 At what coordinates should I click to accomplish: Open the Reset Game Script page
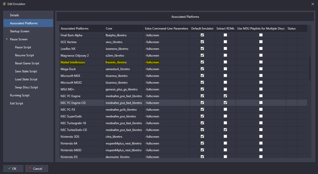[x=27, y=63]
